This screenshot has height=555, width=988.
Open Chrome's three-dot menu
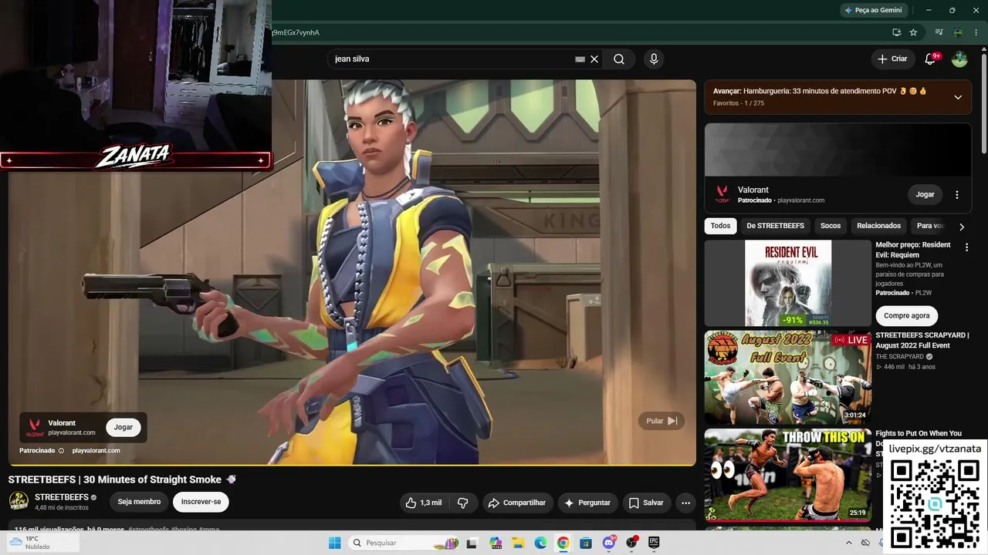coord(976,32)
